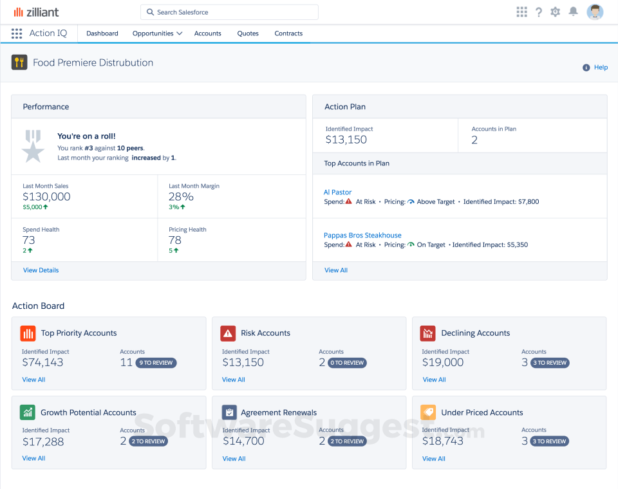Open the app launcher next to Action IQ

[x=17, y=33]
